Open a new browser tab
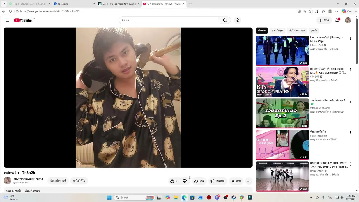The image size is (359, 202). click(190, 4)
